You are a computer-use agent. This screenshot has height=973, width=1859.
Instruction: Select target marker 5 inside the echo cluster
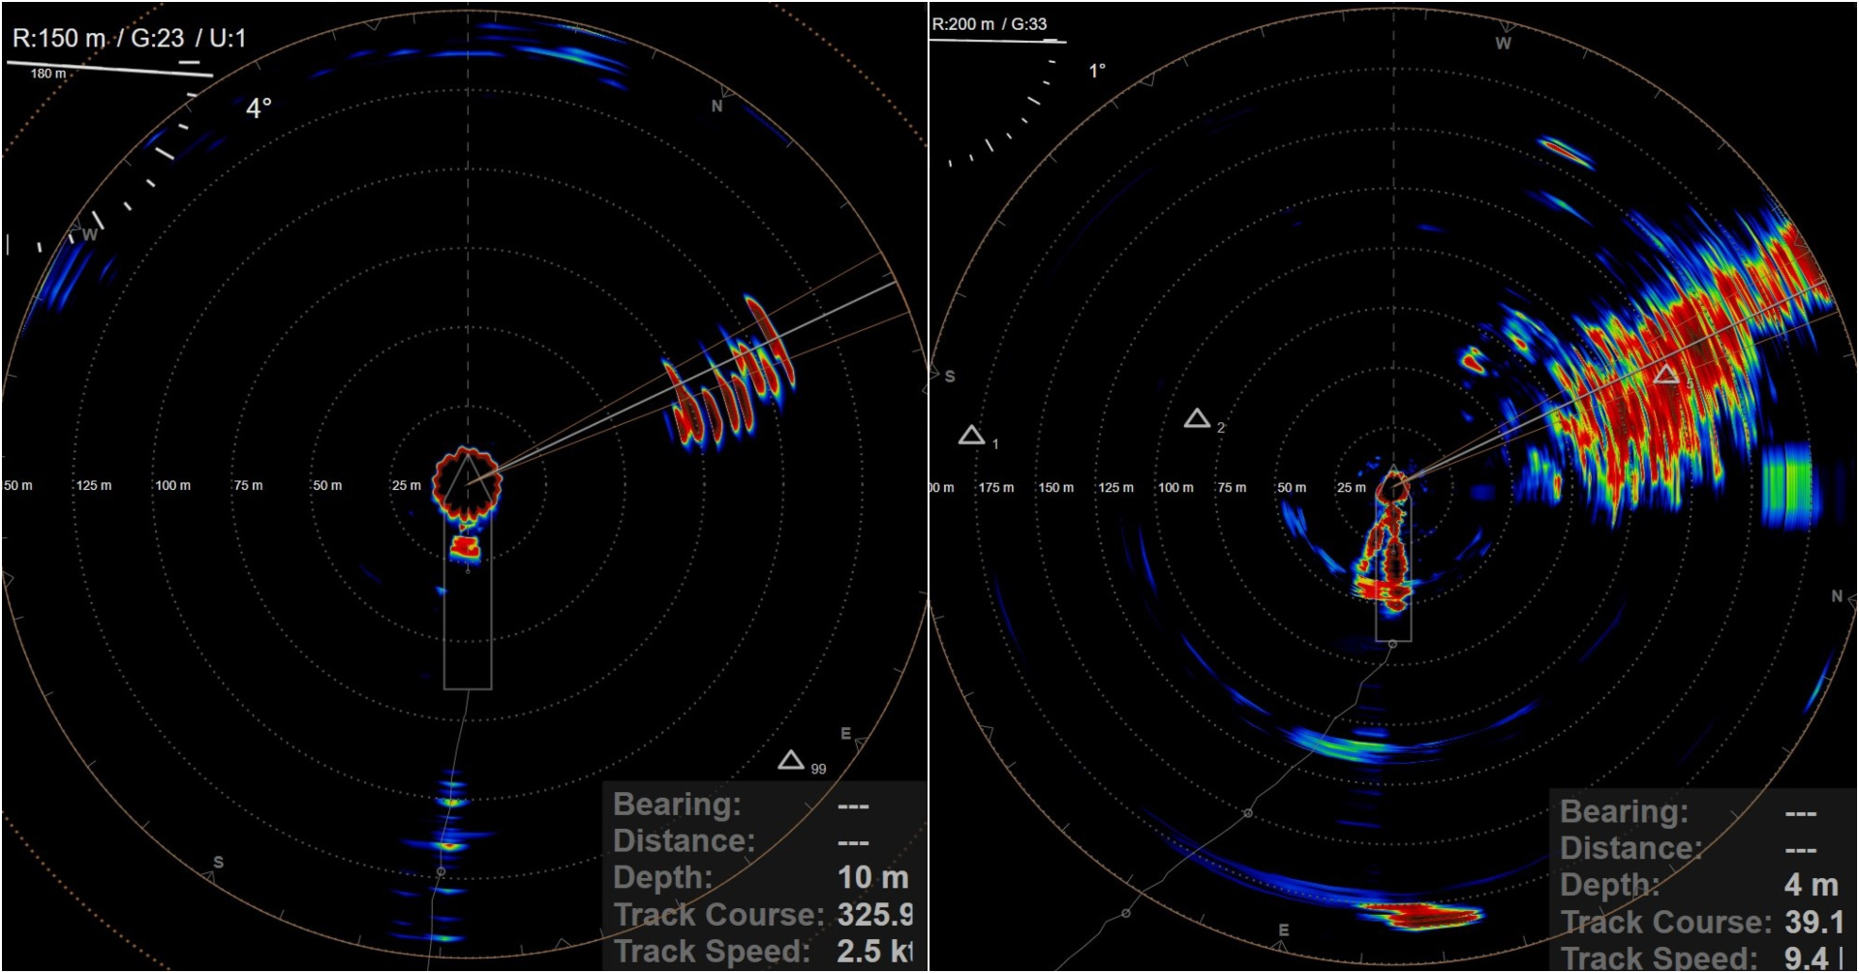[x=1667, y=373]
